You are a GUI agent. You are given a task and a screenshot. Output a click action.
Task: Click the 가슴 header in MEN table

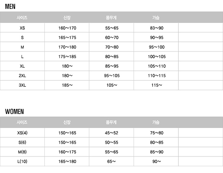156,18
